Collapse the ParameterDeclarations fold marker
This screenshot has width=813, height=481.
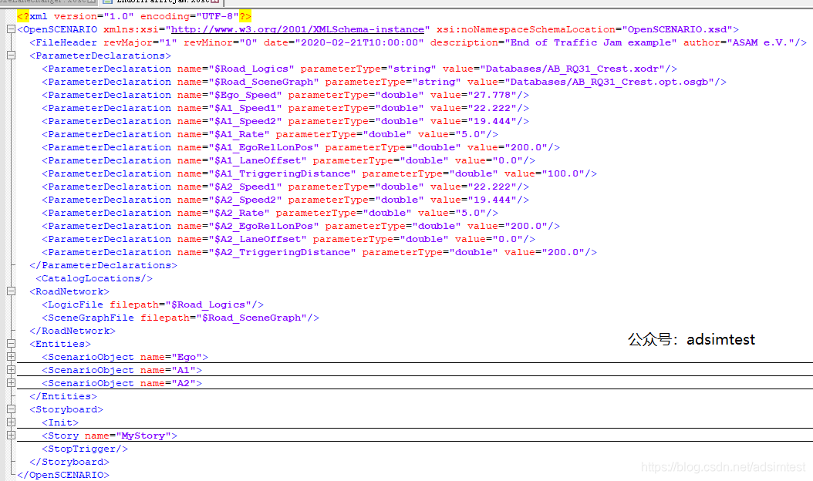11,55
